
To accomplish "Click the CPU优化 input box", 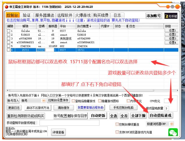I will [x=167, y=101].
